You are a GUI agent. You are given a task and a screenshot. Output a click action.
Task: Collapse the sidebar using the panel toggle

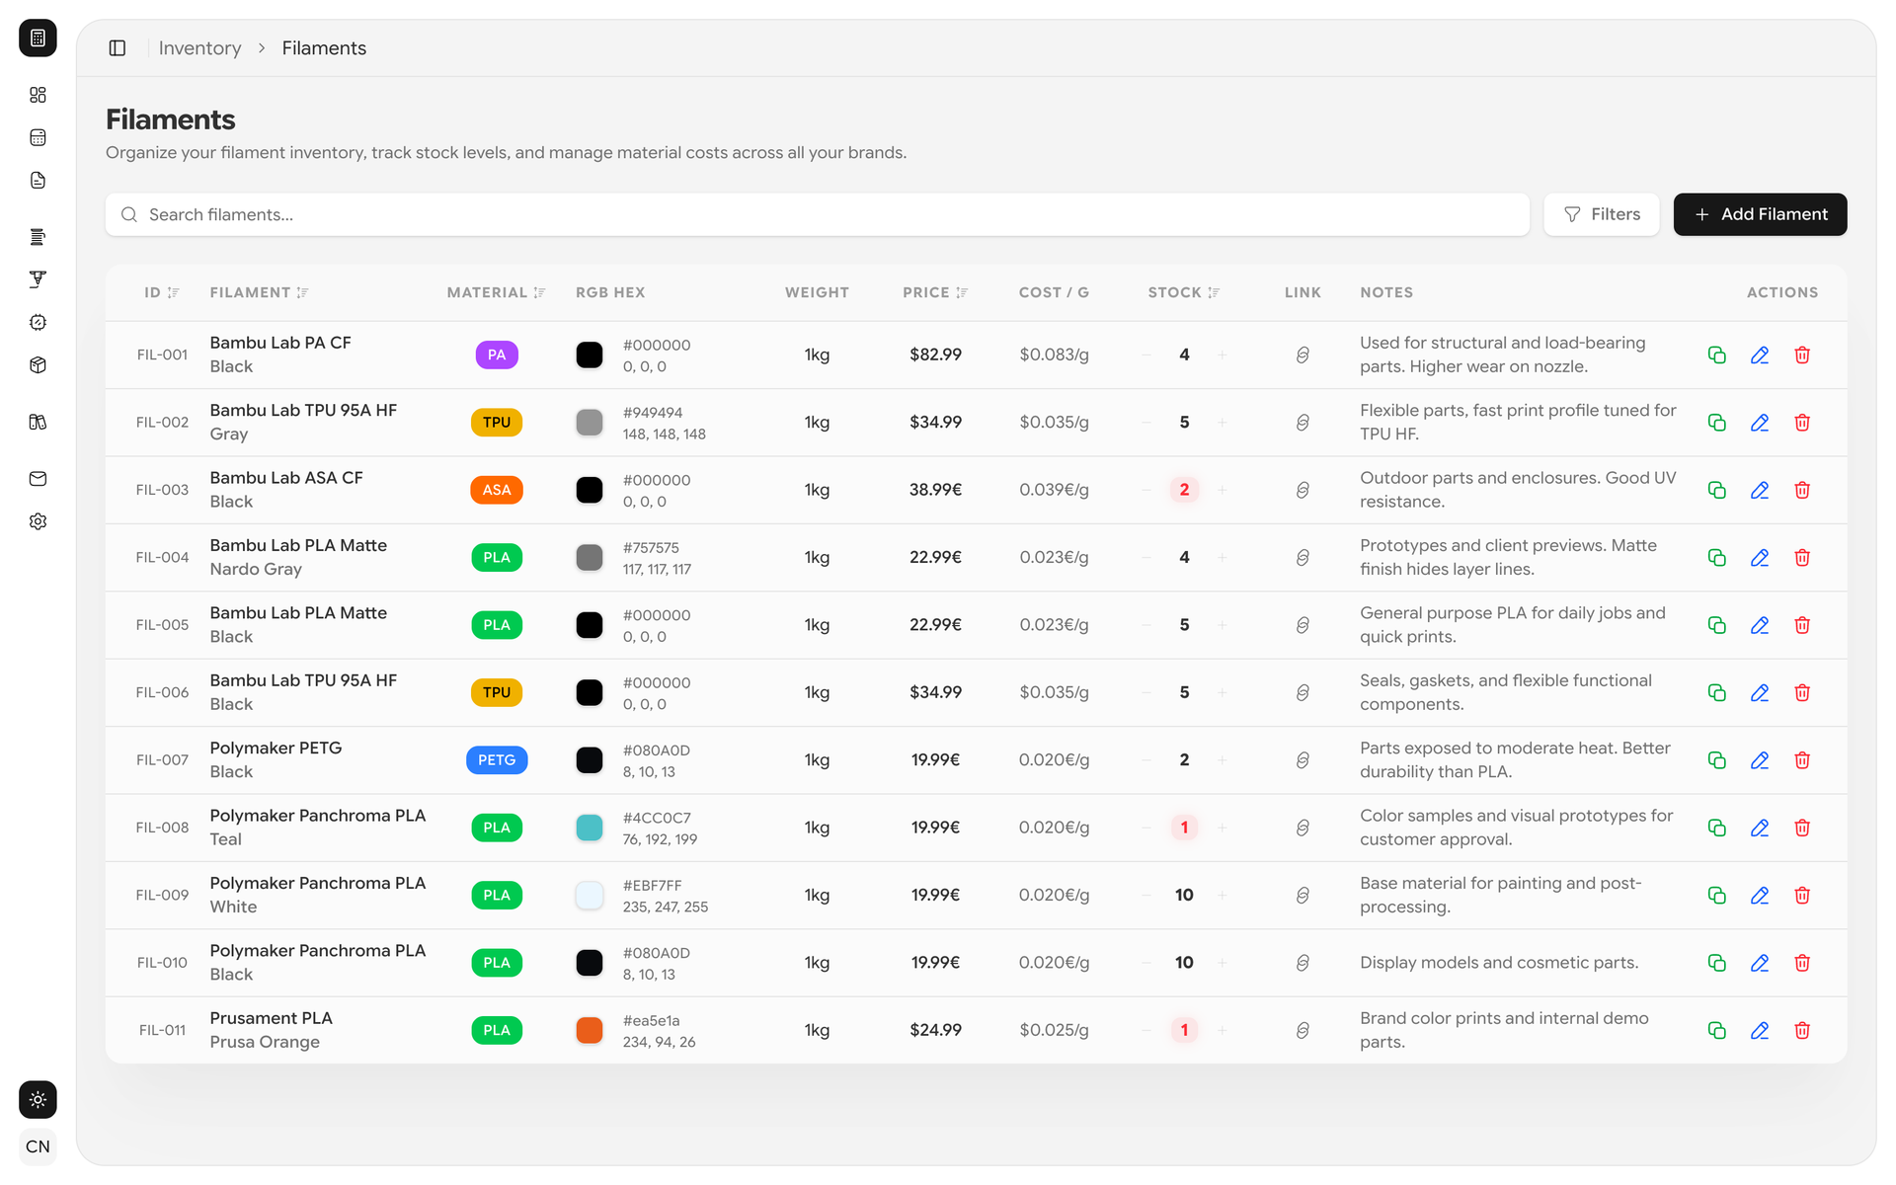(x=118, y=47)
